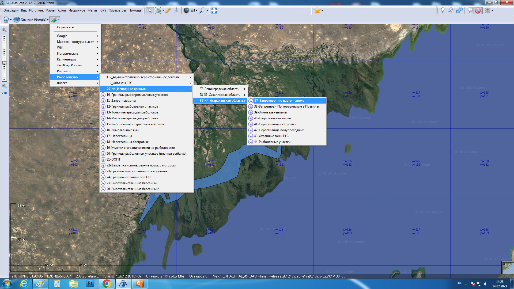Click the arrow pointer move tool
The image size is (514, 289).
tap(150, 10)
